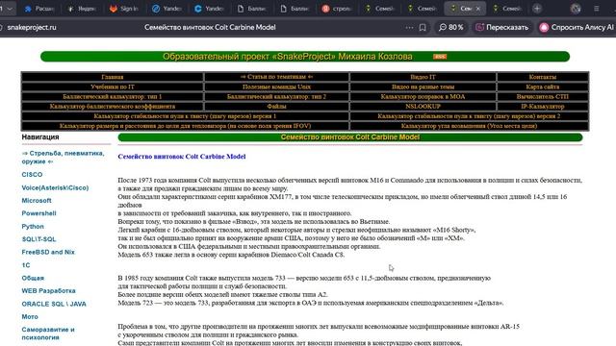The image size is (616, 346).
Task: Open CISCO sidebar category
Action: coord(32,175)
